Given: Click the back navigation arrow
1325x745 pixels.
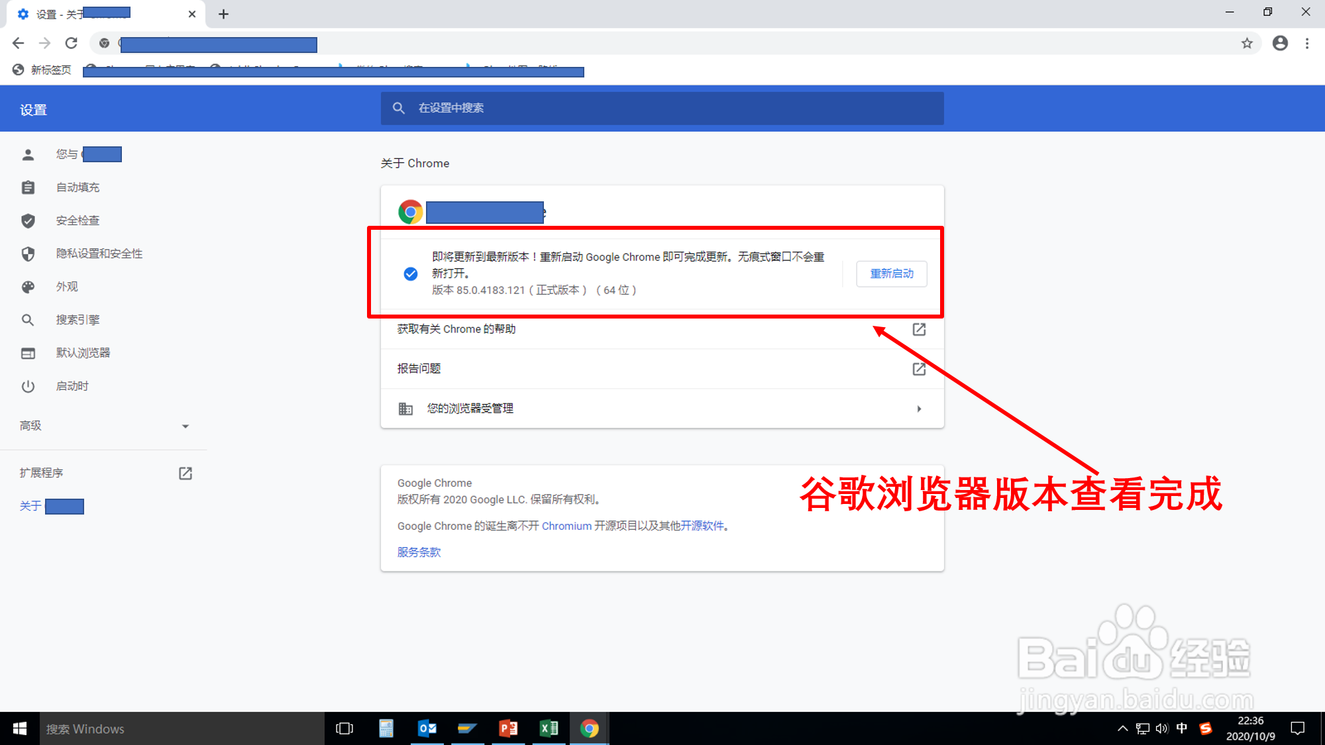Looking at the screenshot, I should click(19, 44).
